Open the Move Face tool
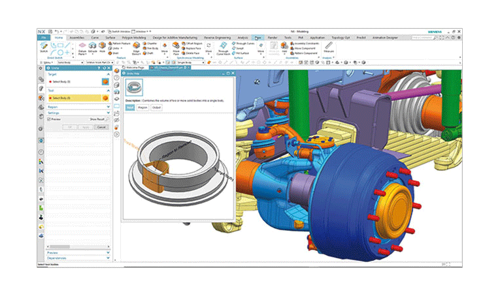This screenshot has height=296, width=500. pos(176,48)
